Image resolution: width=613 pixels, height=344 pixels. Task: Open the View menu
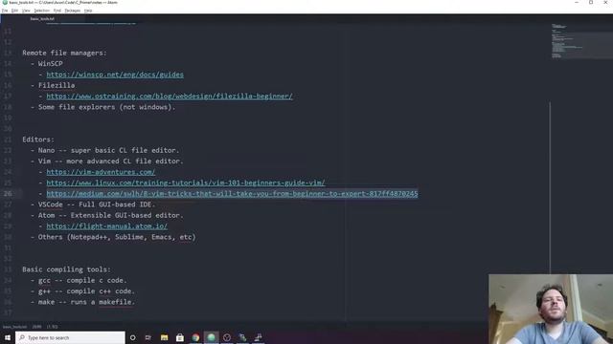(x=26, y=11)
